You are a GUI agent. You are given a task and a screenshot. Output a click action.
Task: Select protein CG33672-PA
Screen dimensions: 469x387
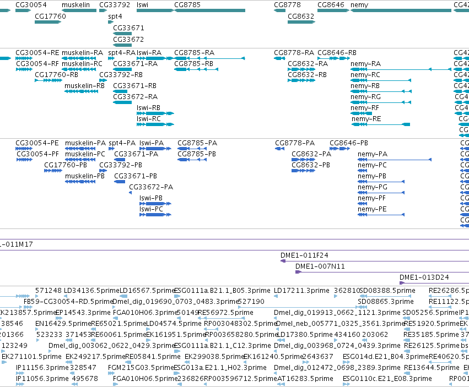tap(131, 193)
